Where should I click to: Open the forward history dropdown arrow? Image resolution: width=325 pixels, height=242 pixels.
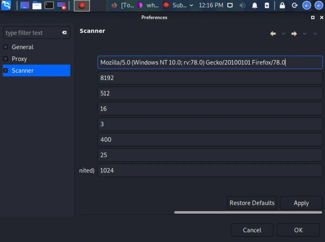click(304, 34)
